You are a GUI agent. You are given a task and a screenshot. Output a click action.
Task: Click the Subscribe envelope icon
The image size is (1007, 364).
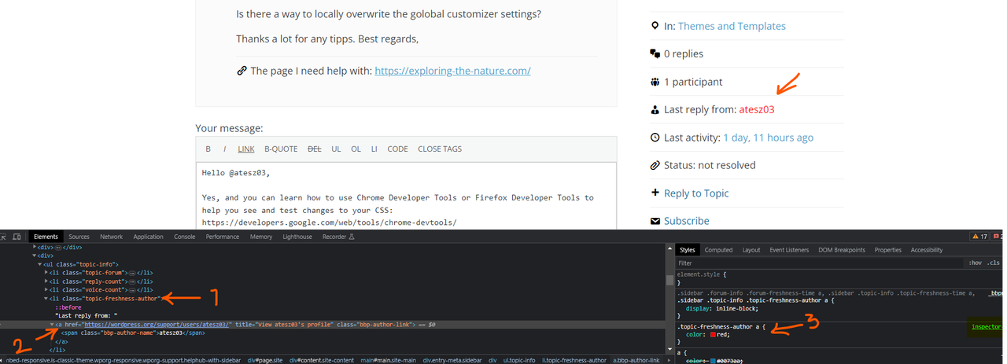pyautogui.click(x=655, y=222)
